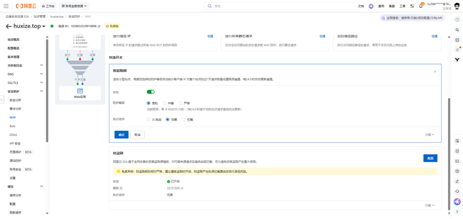
Task: Open the Bots sidebar item
Action: 13,126
